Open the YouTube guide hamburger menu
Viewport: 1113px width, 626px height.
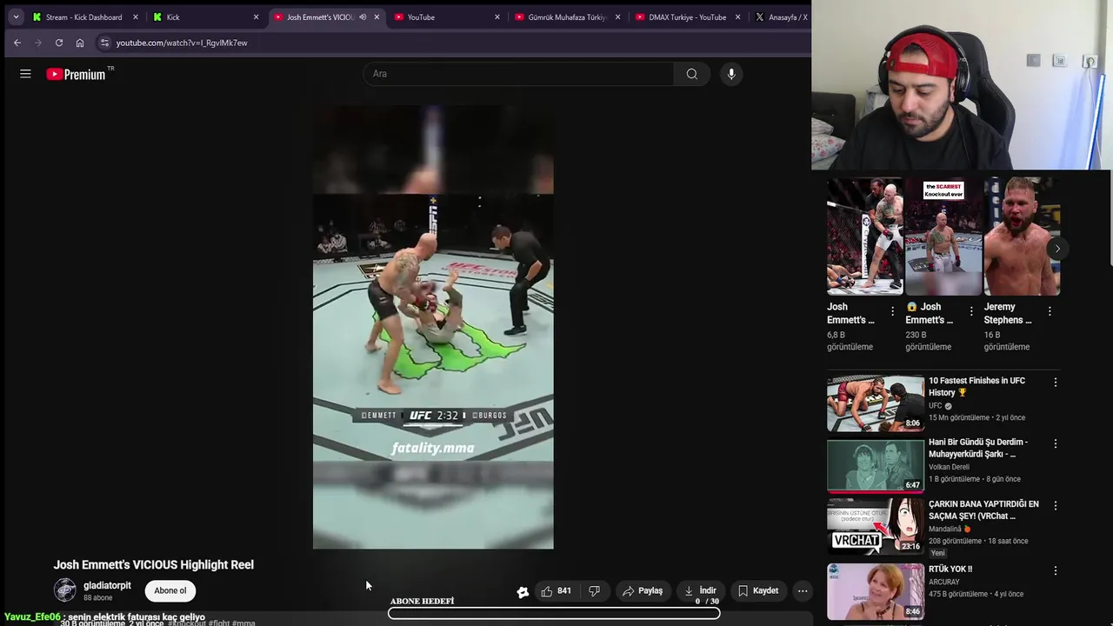[25, 74]
